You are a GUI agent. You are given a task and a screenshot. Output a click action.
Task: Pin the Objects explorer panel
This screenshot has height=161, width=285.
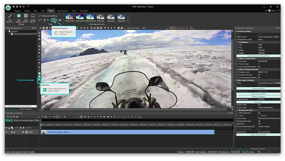pyautogui.click(x=33, y=28)
